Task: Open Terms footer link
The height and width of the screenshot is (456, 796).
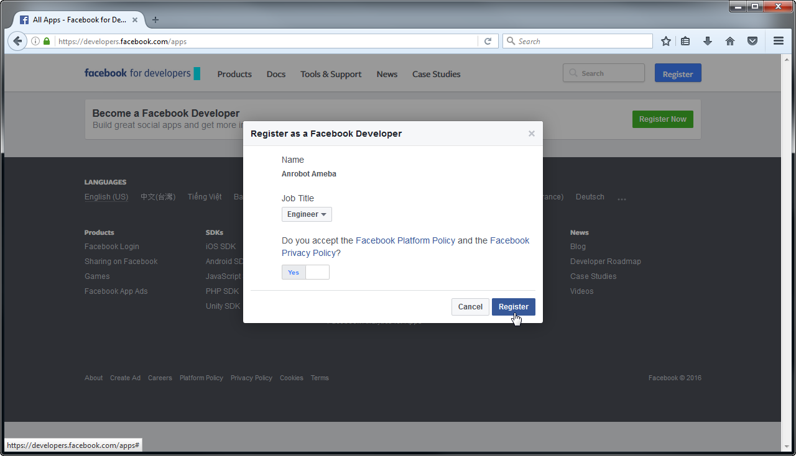Action: tap(320, 378)
